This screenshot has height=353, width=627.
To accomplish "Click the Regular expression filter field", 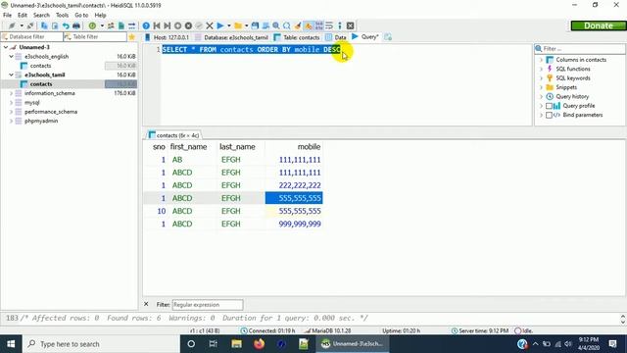I will point(208,305).
